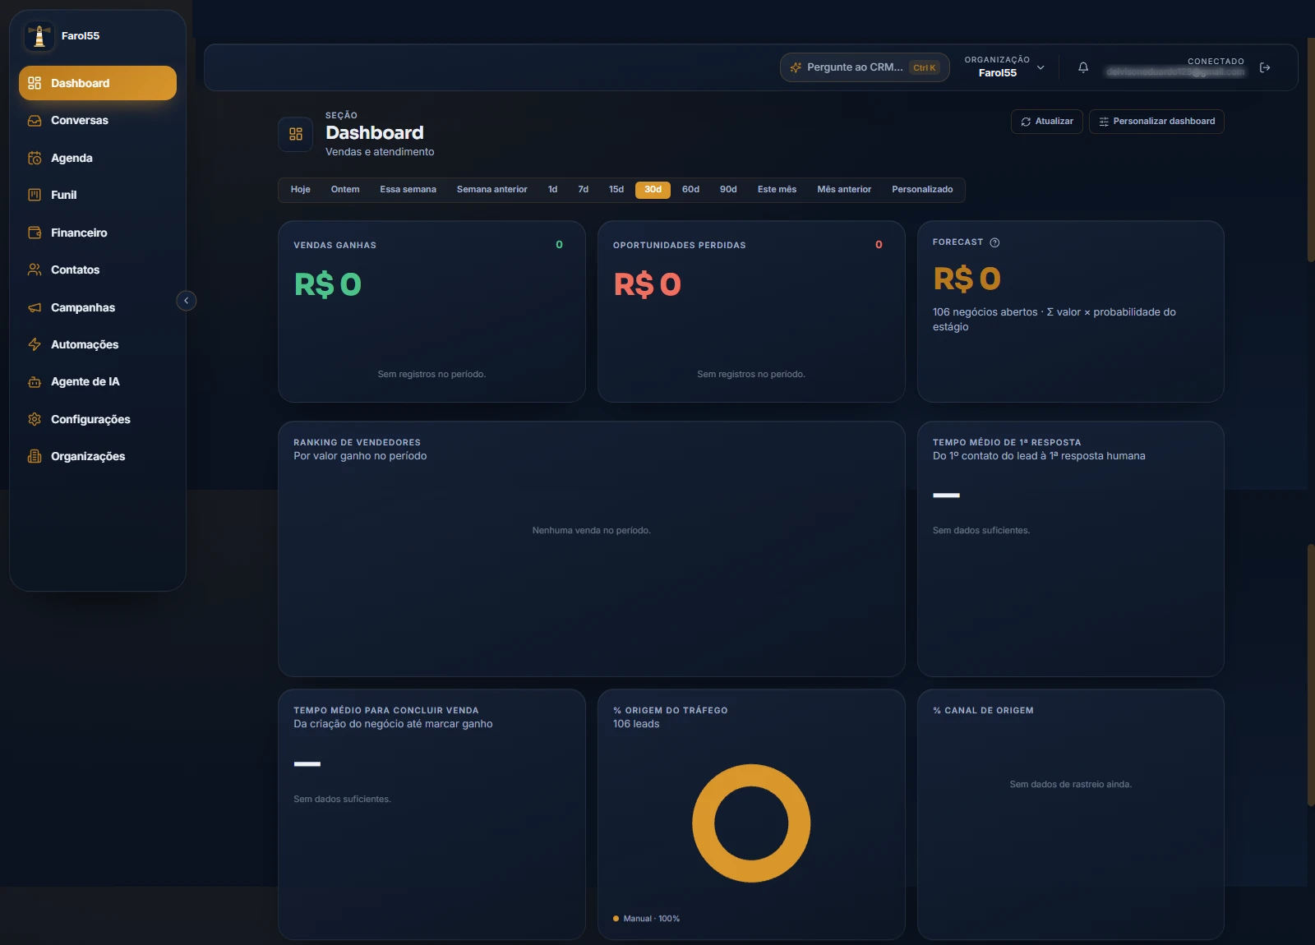Image resolution: width=1315 pixels, height=945 pixels.
Task: Click the logout icon
Action: click(1265, 67)
